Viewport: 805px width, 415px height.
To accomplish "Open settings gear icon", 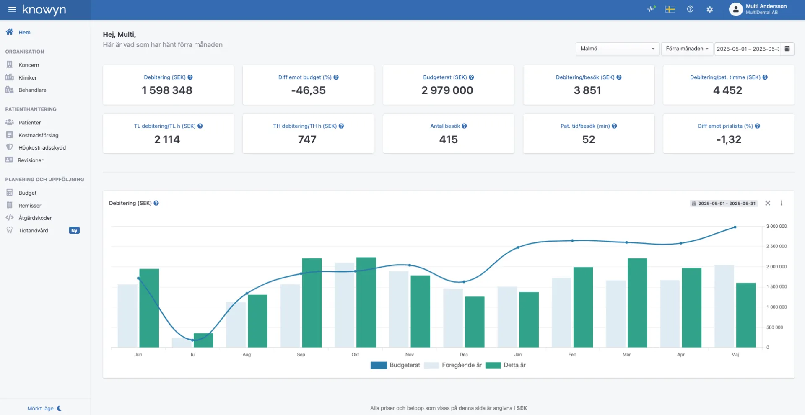I will [x=709, y=9].
